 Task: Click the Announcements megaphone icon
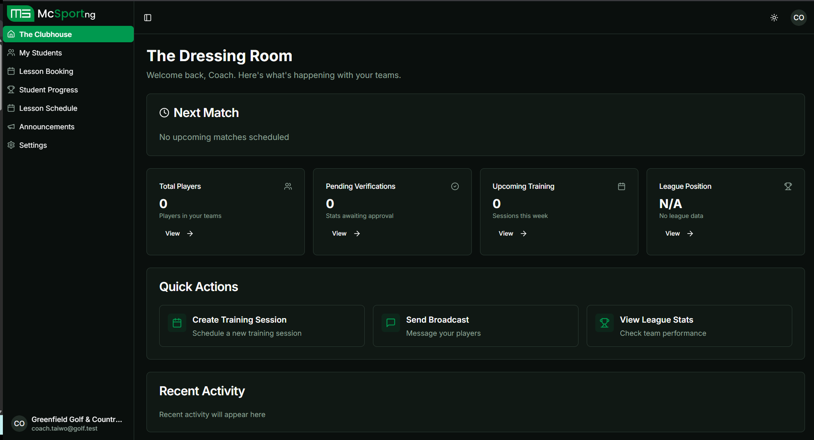[11, 126]
